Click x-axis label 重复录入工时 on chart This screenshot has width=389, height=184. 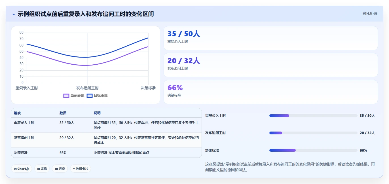coord(27,88)
